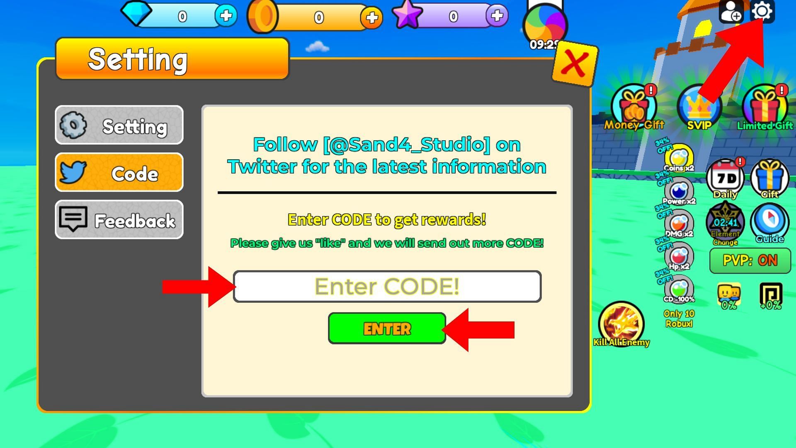Click the green ENTER button
The height and width of the screenshot is (448, 796).
pos(386,328)
